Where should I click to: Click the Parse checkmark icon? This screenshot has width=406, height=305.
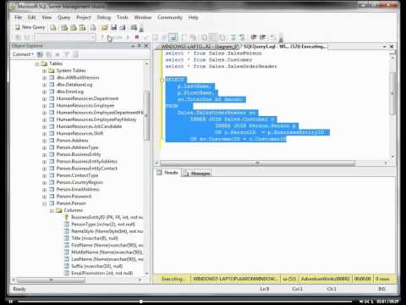[145, 37]
